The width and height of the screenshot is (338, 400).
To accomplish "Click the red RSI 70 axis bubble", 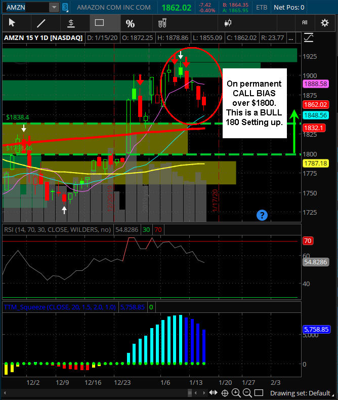I will [x=308, y=241].
